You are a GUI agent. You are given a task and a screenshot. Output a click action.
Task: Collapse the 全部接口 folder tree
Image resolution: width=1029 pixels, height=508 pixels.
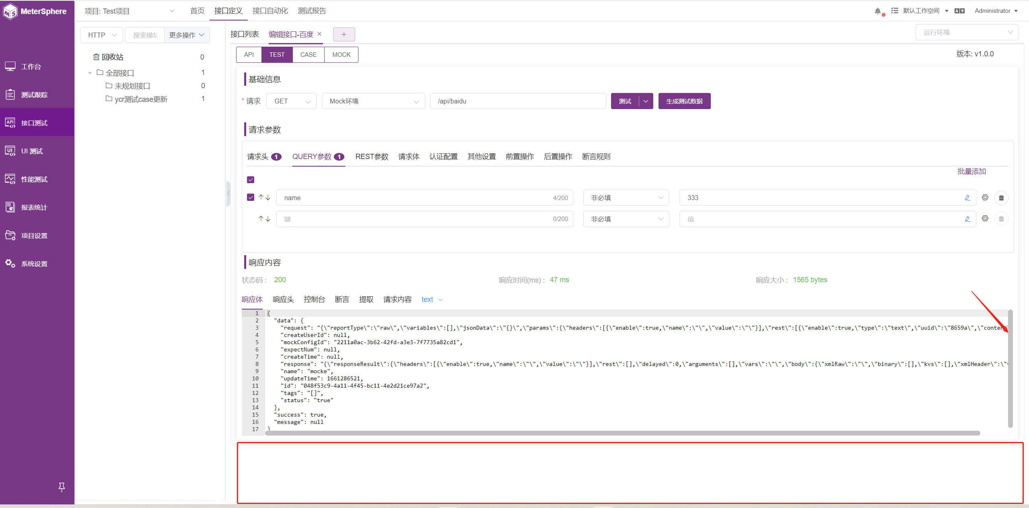[90, 73]
